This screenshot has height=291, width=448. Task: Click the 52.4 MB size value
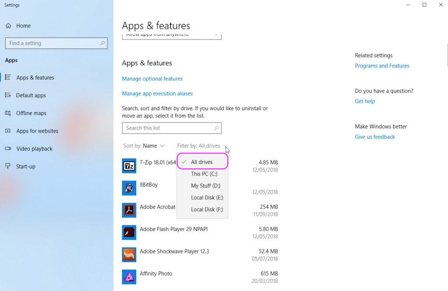[x=268, y=251]
